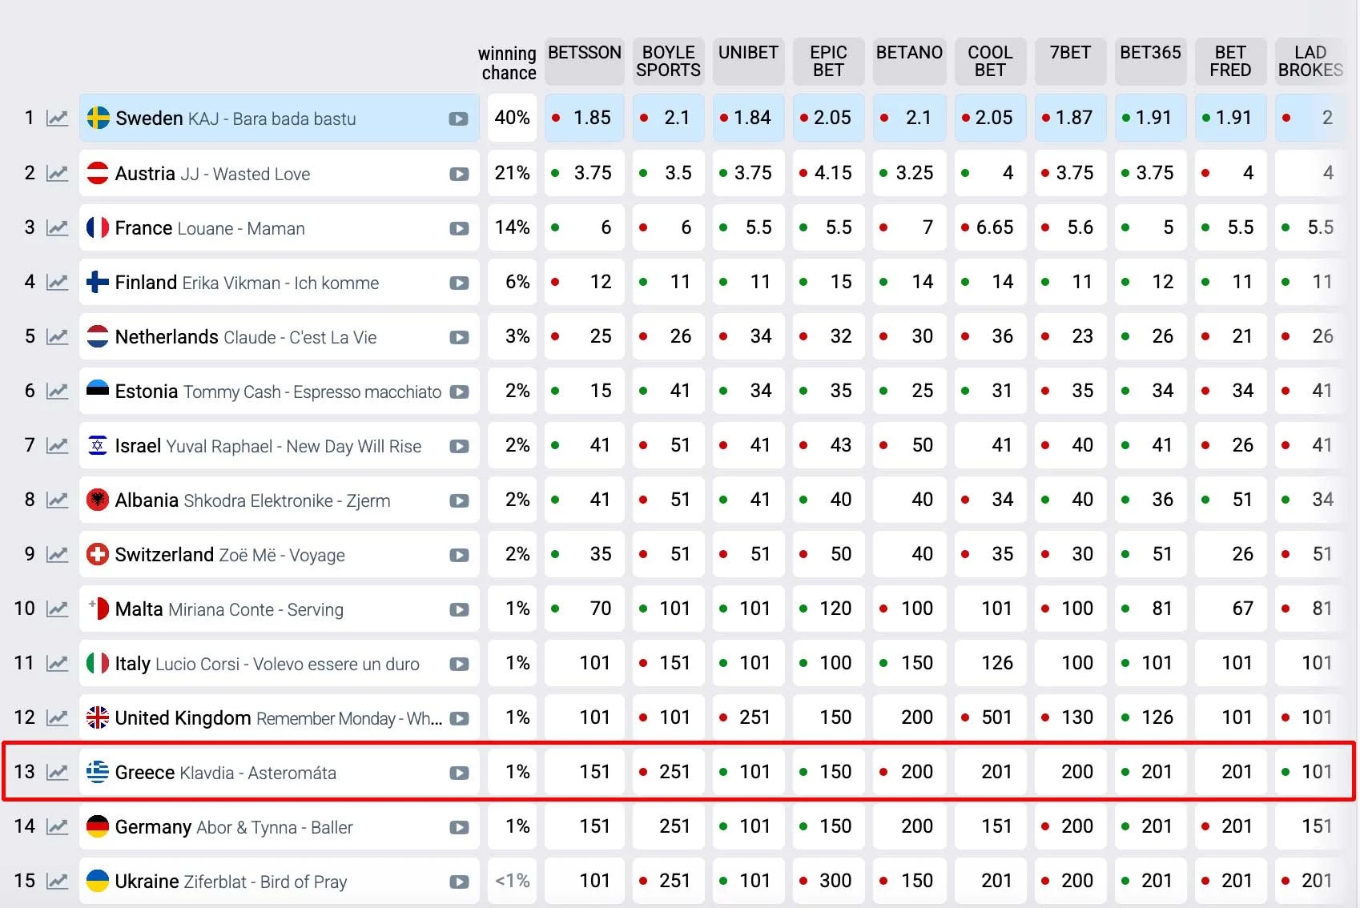1360x908 pixels.
Task: Play the video for Estonia's Espresso macchiato
Action: click(459, 392)
